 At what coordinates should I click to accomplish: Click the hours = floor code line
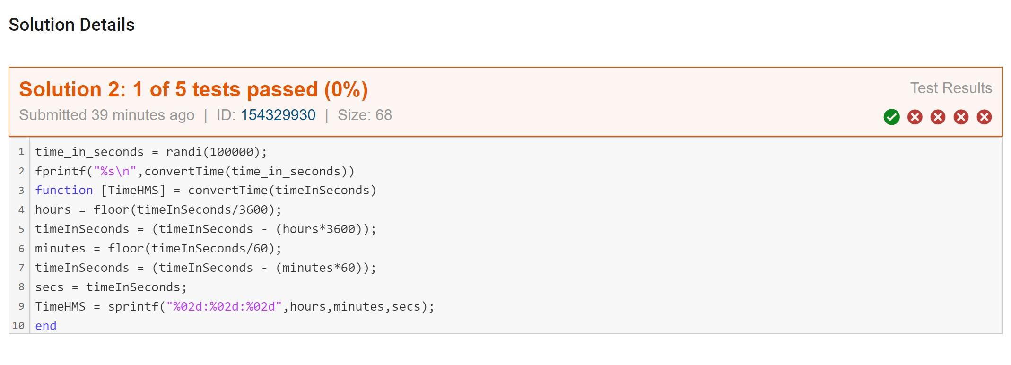coord(158,210)
